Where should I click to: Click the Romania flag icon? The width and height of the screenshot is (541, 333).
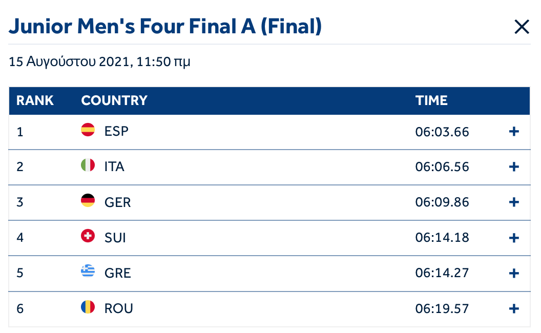tap(88, 307)
